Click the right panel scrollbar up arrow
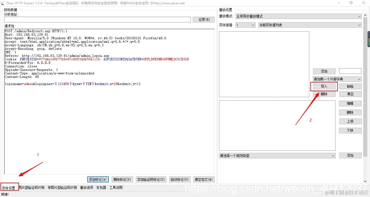This screenshot has height=197, width=370. (x=365, y=16)
